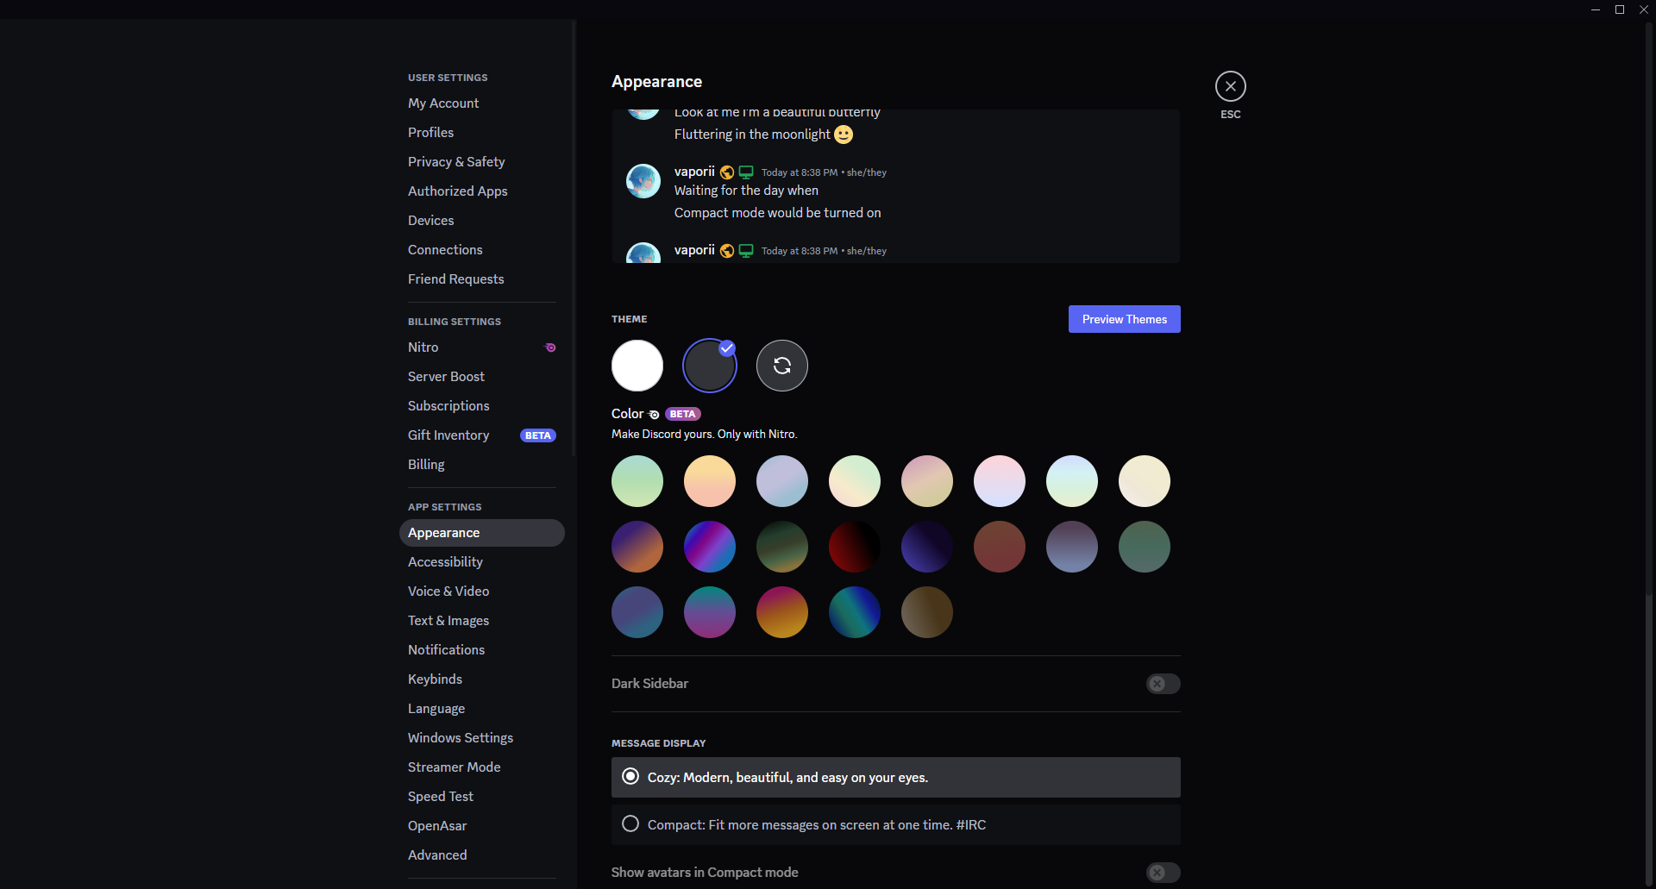Click the Nitro wheel icon next to Color
The height and width of the screenshot is (889, 1656).
[654, 415]
